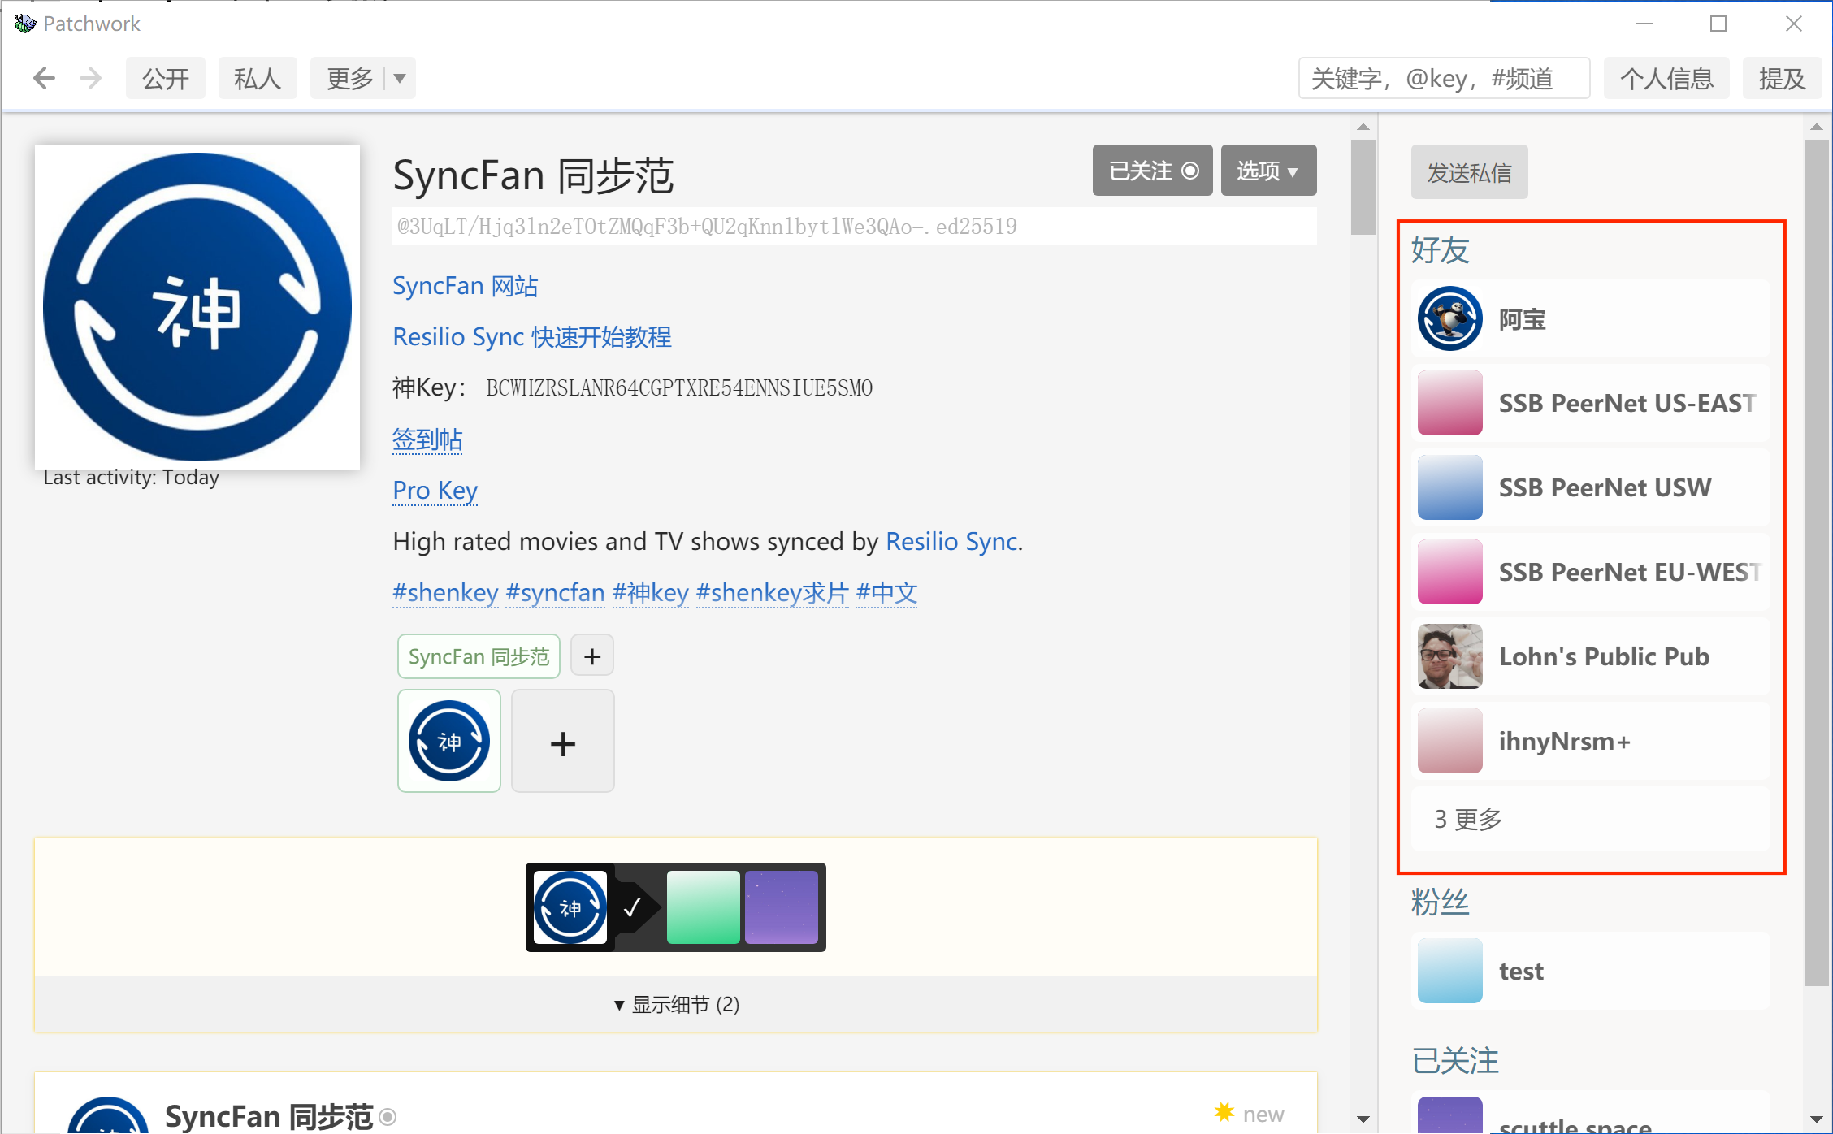
Task: Open the 公开 public feed tab
Action: click(x=166, y=78)
